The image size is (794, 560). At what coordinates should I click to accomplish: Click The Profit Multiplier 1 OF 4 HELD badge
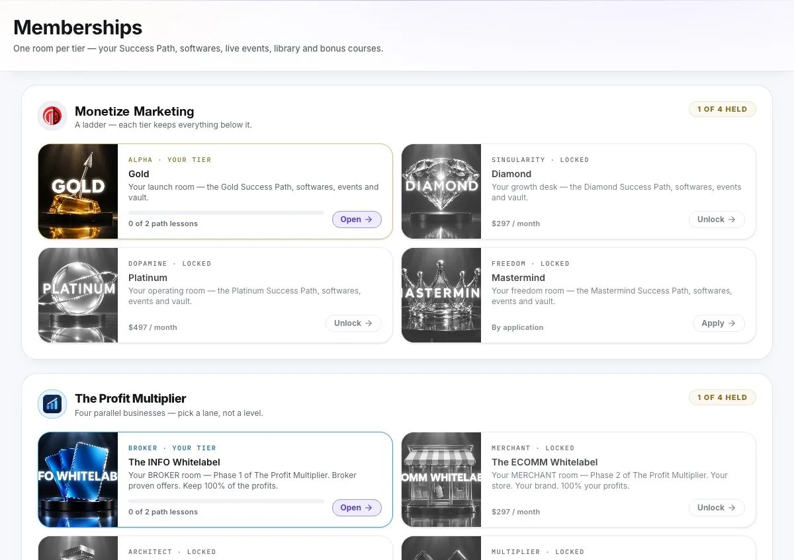[x=722, y=397]
